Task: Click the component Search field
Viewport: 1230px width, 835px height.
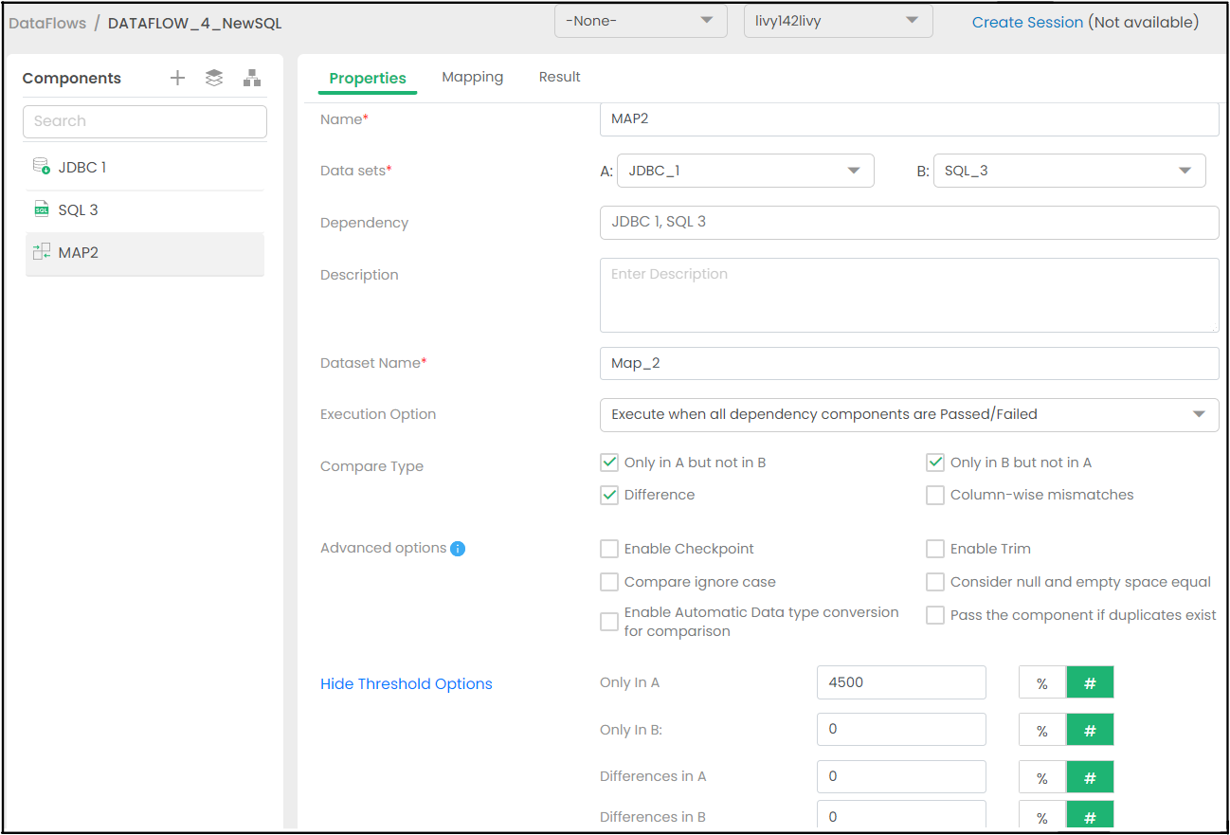Action: coord(145,121)
